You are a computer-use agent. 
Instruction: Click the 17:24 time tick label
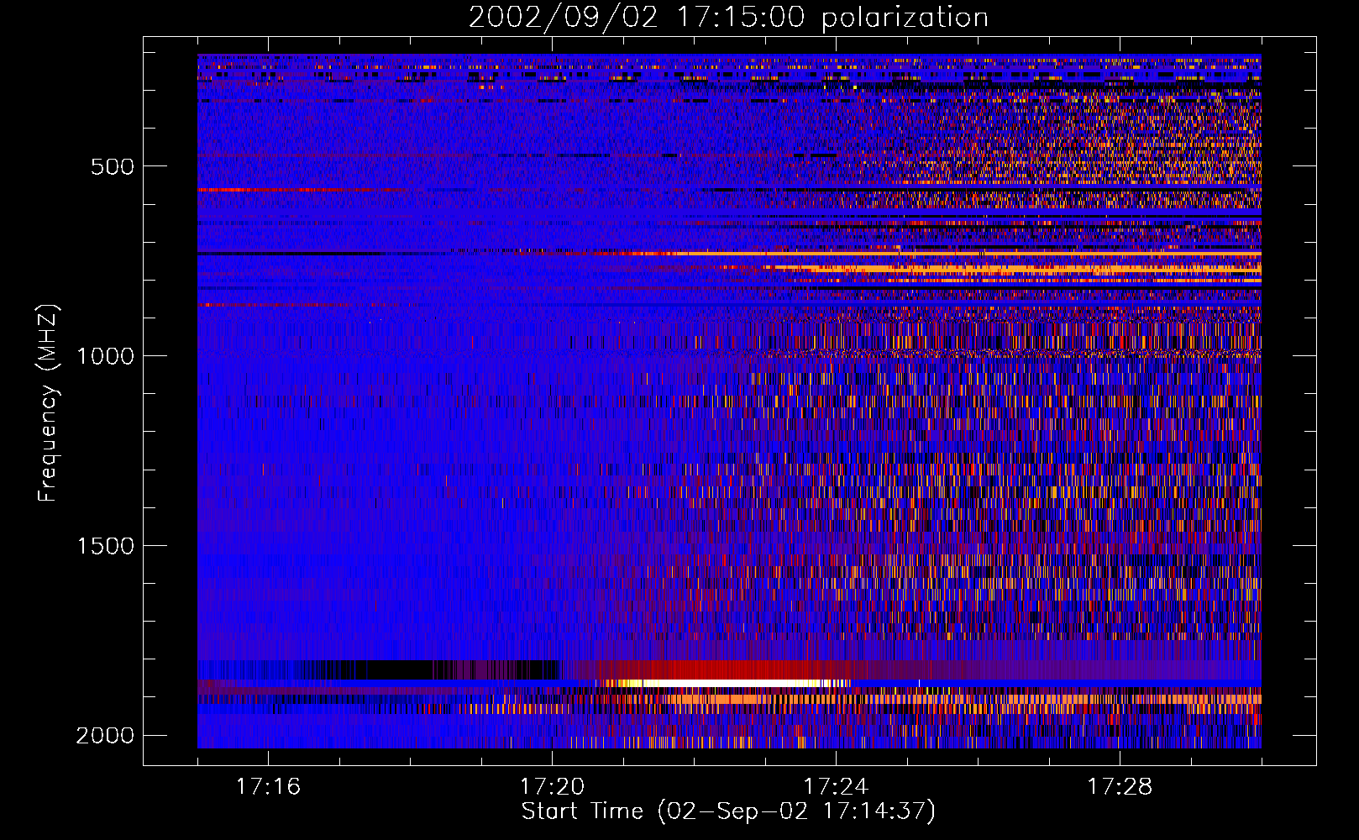click(x=836, y=787)
